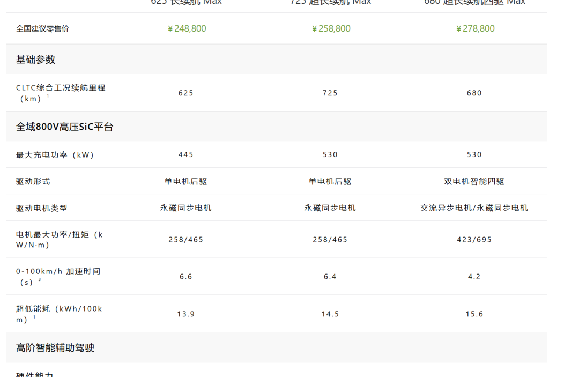Click the 驱动形式 row label

(x=33, y=182)
